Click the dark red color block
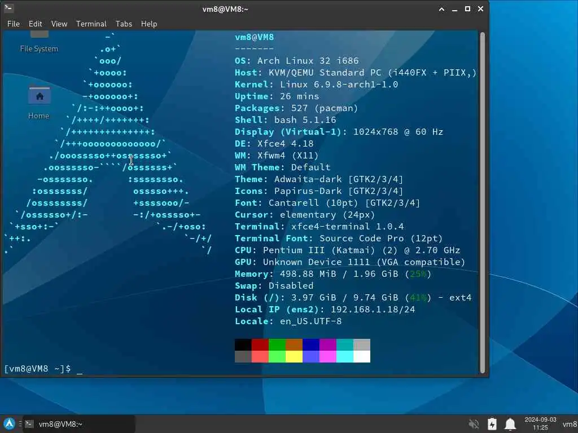The height and width of the screenshot is (433, 578). (x=260, y=344)
